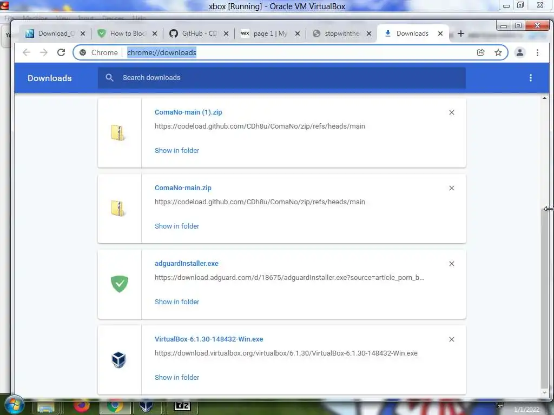Image resolution: width=554 pixels, height=415 pixels.
Task: Click the AdGuard shield icon in downloads
Action: (120, 284)
